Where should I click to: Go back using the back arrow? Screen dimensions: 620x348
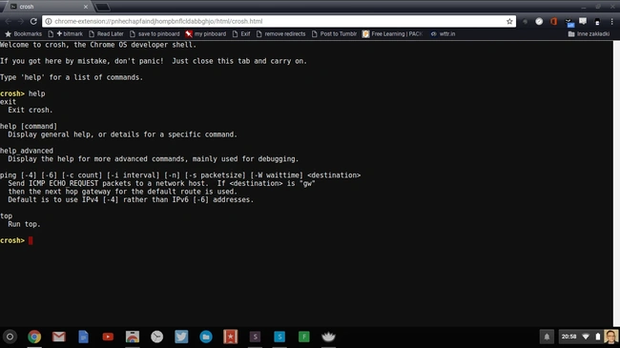(x=9, y=21)
